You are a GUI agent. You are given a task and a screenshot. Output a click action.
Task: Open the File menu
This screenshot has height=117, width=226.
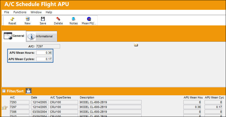(7, 12)
